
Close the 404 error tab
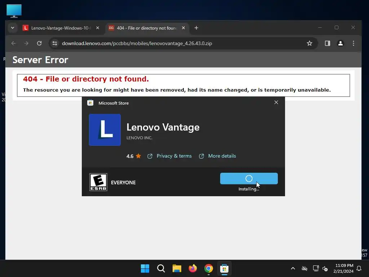click(x=183, y=28)
